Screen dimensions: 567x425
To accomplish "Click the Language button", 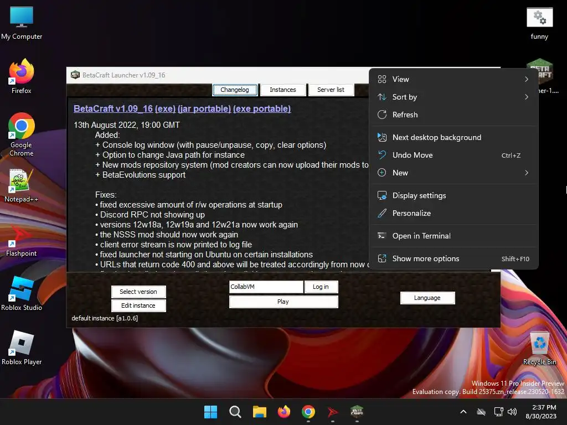I will pyautogui.click(x=427, y=298).
